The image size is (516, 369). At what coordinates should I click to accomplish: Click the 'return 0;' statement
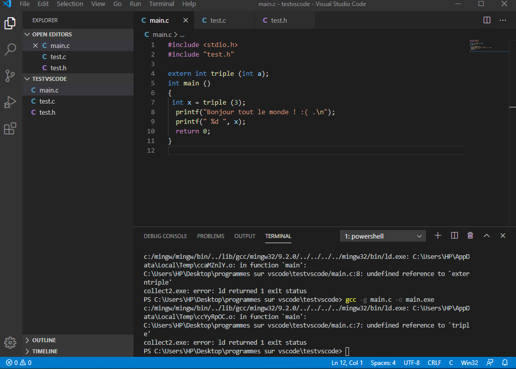(x=193, y=131)
